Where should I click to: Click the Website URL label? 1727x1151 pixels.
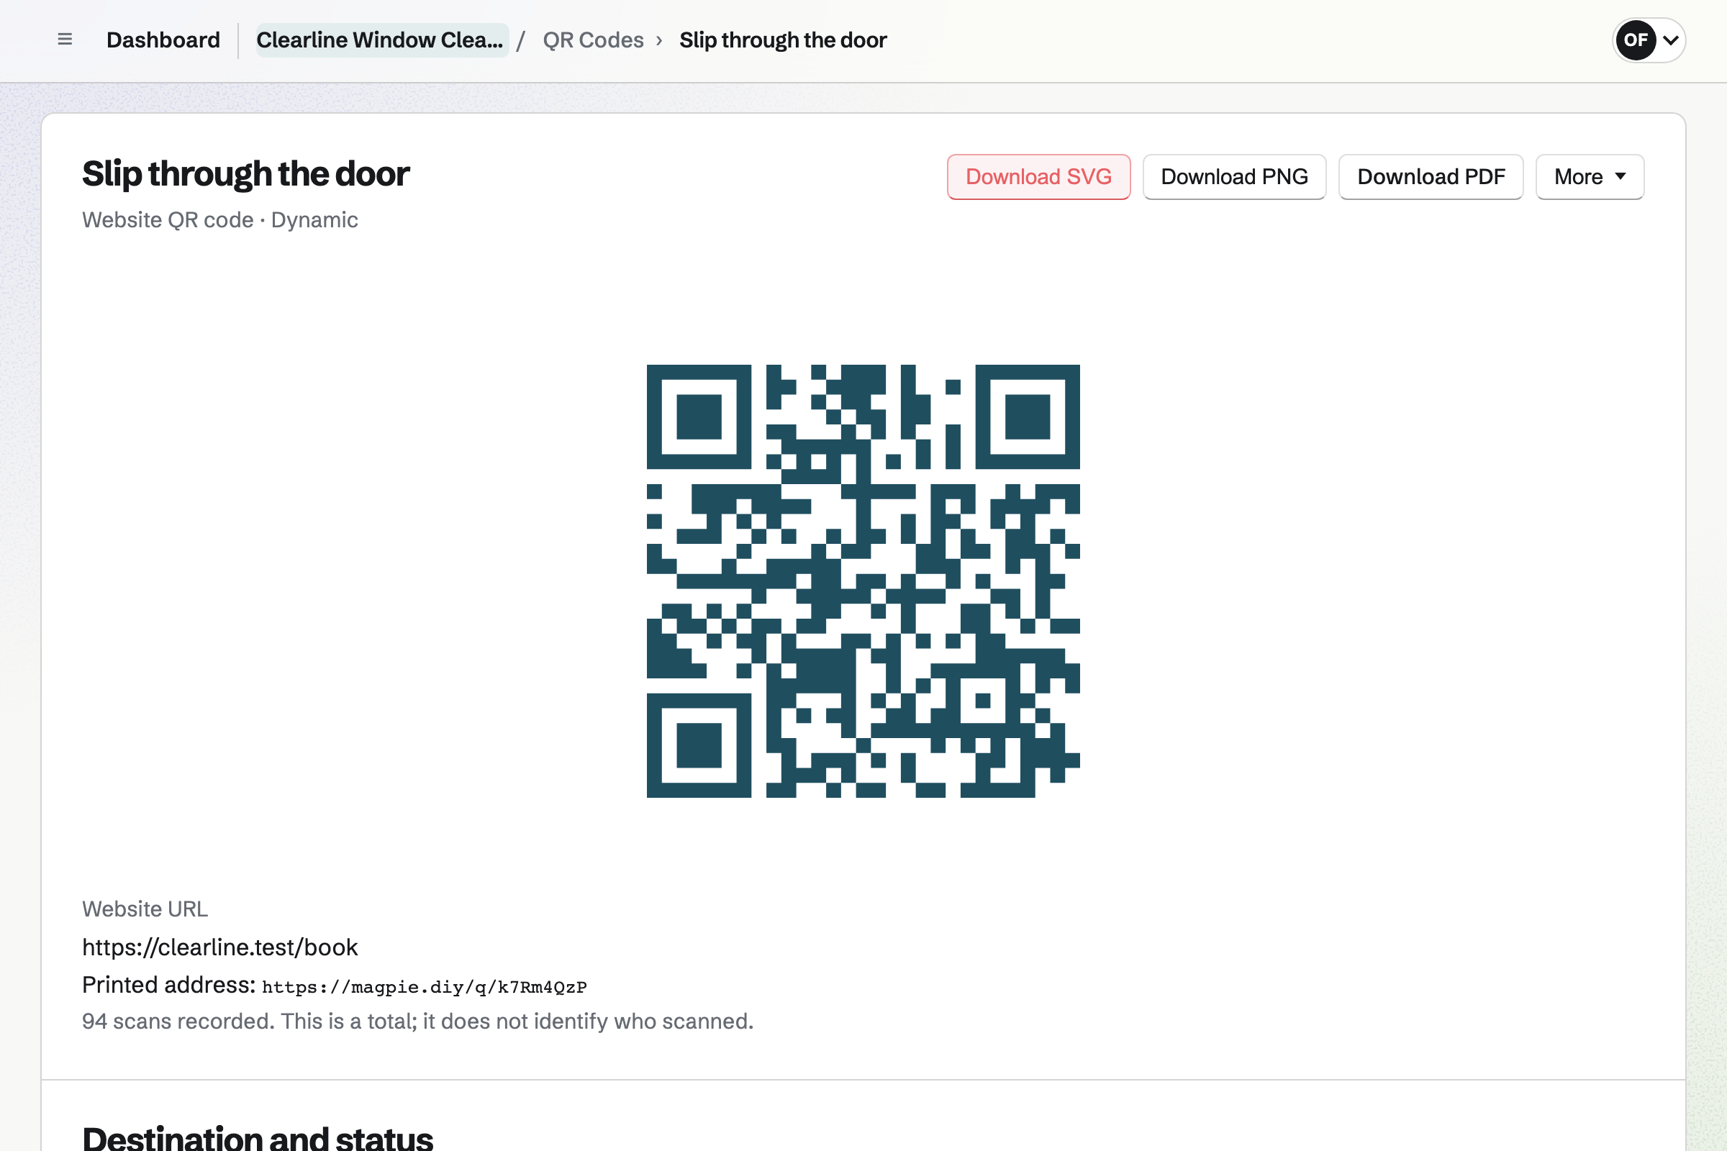click(145, 909)
